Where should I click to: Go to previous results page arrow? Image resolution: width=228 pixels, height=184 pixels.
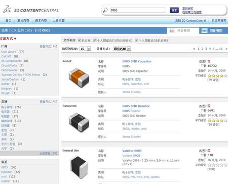(x=194, y=49)
